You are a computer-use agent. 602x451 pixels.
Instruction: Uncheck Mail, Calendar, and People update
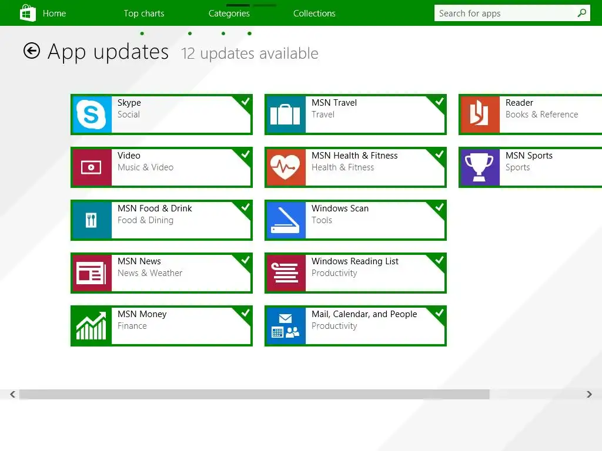pos(439,313)
